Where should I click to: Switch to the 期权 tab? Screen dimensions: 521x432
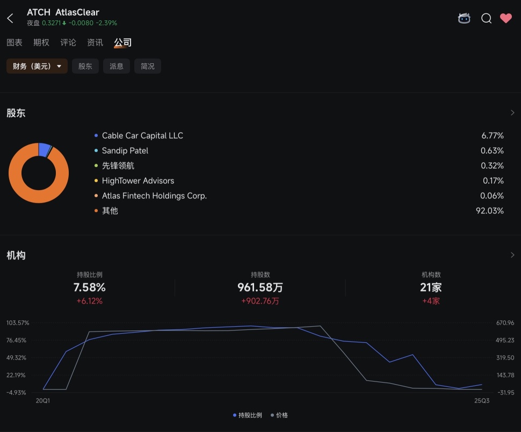tap(41, 42)
